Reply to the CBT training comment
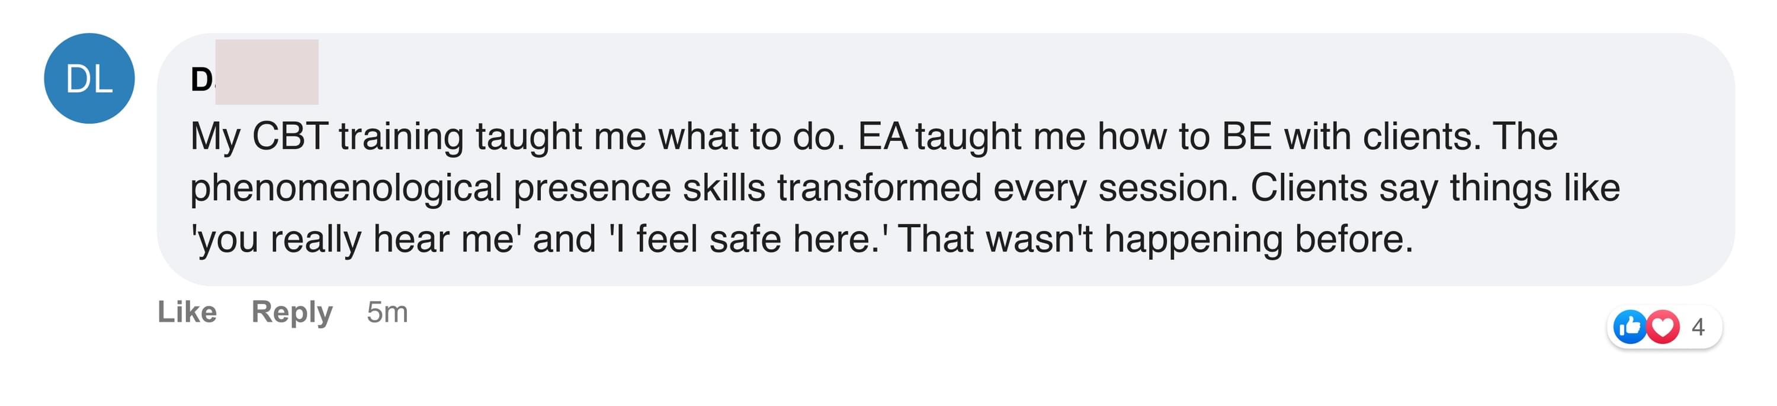Viewport: 1777px width, 406px height. click(292, 312)
